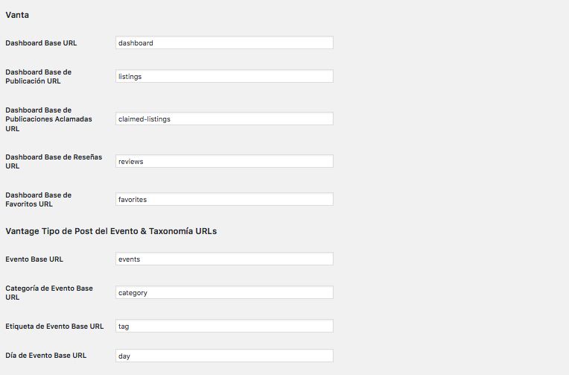Focus the 'day' input field
The image size is (569, 375).
[224, 356]
